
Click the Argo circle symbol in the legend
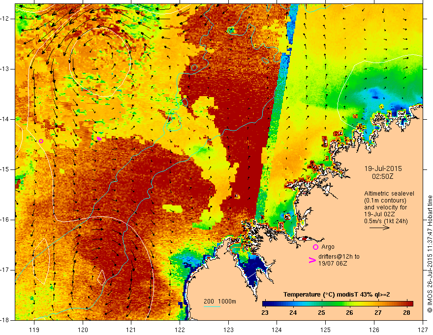[x=315, y=247]
